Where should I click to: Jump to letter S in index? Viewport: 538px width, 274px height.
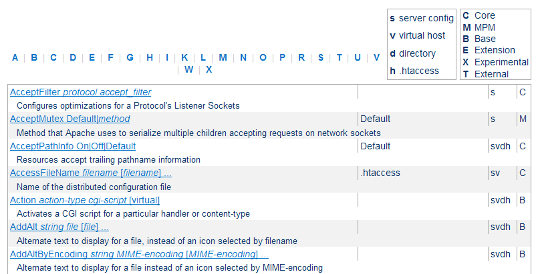pyautogui.click(x=321, y=57)
